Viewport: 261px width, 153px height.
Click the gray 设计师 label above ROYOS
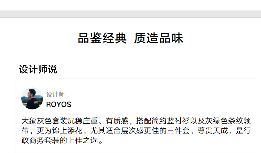pyautogui.click(x=55, y=94)
